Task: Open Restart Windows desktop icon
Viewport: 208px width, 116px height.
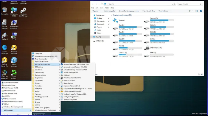Action: pos(14,75)
